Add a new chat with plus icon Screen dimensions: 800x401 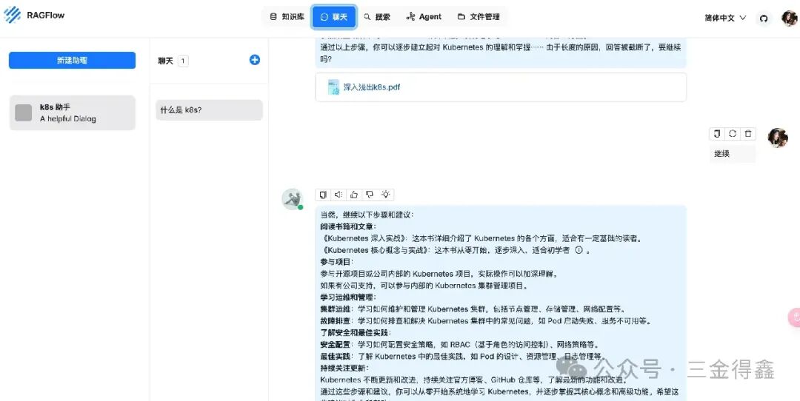click(x=255, y=60)
